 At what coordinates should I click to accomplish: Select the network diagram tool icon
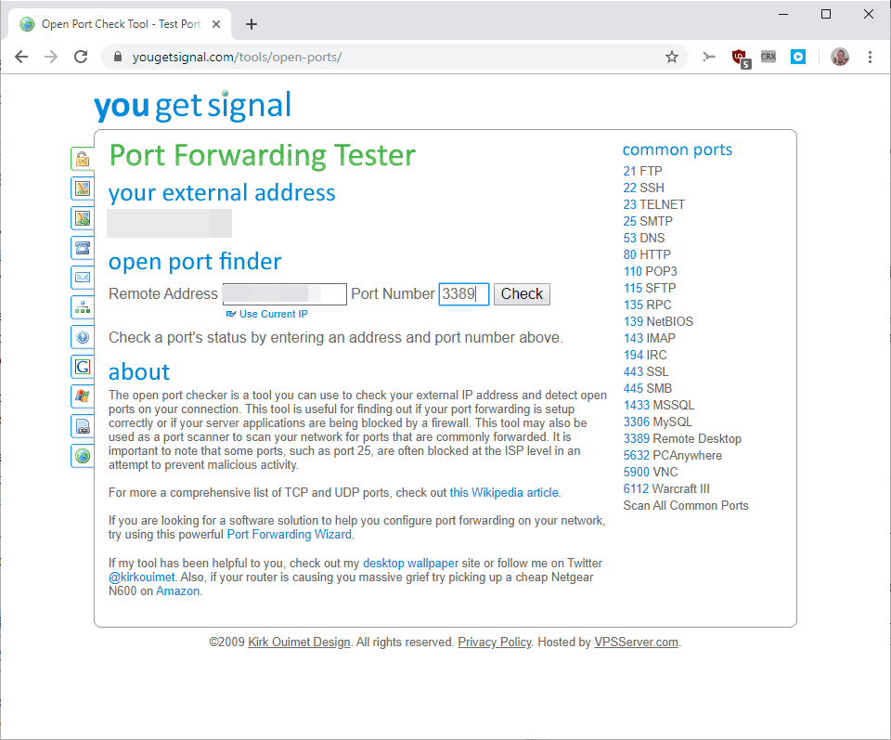pos(82,306)
